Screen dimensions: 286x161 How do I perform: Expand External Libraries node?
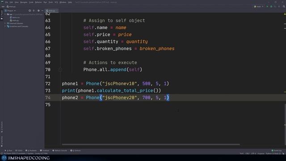pos(5,23)
